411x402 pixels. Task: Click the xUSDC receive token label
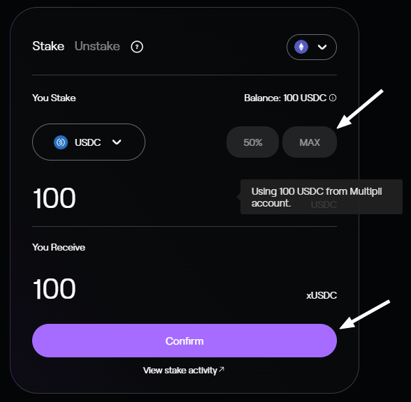322,295
